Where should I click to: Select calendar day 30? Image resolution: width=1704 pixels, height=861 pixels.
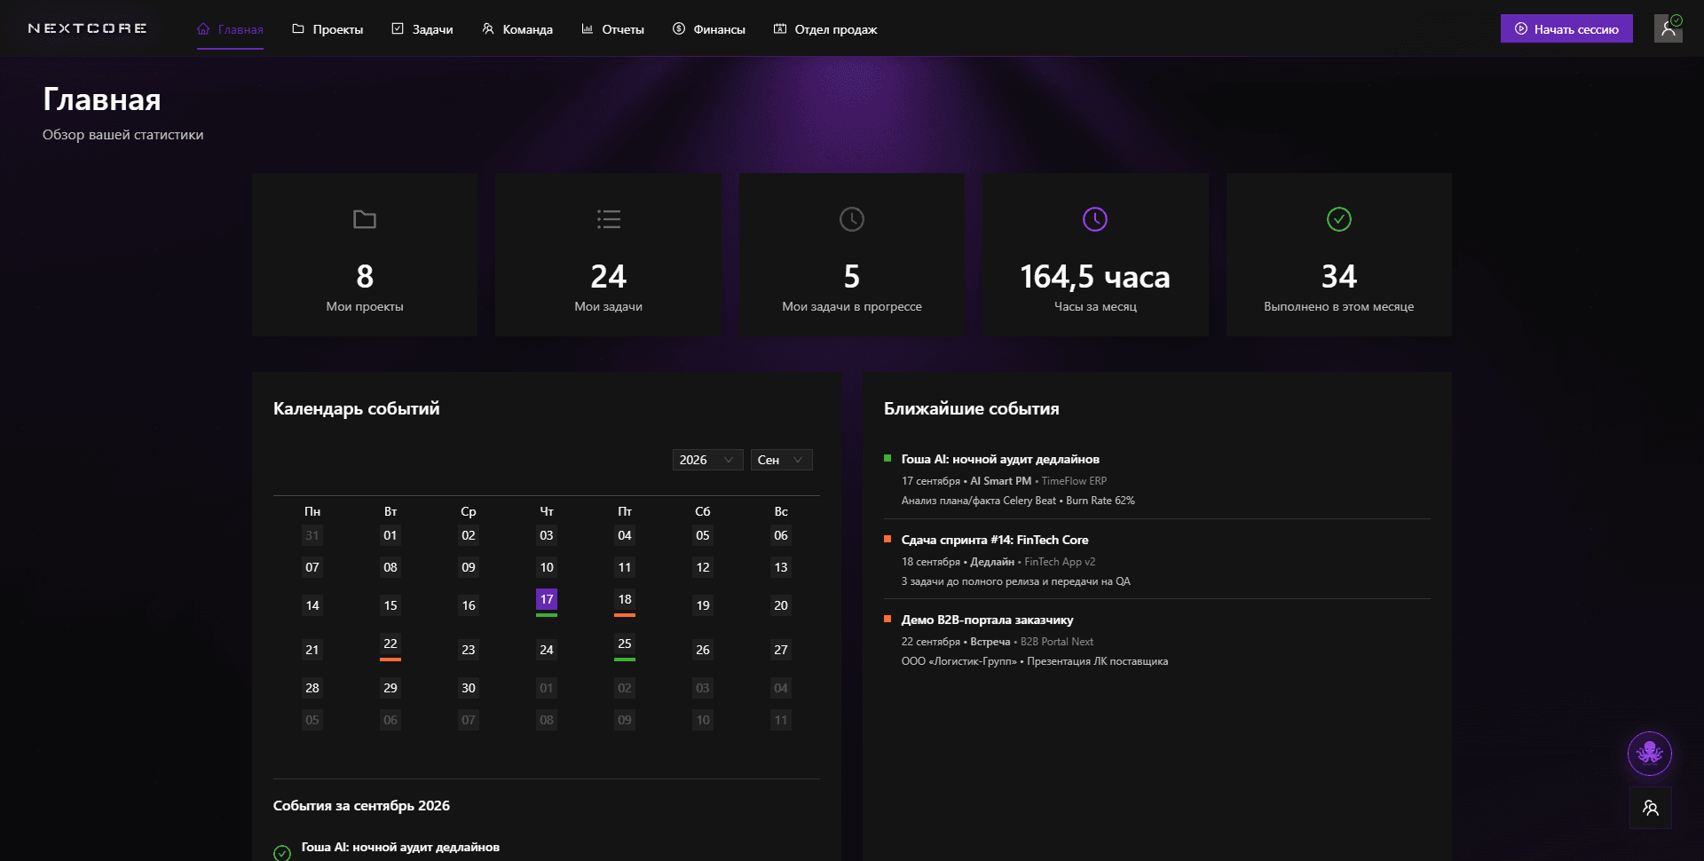[x=469, y=688]
